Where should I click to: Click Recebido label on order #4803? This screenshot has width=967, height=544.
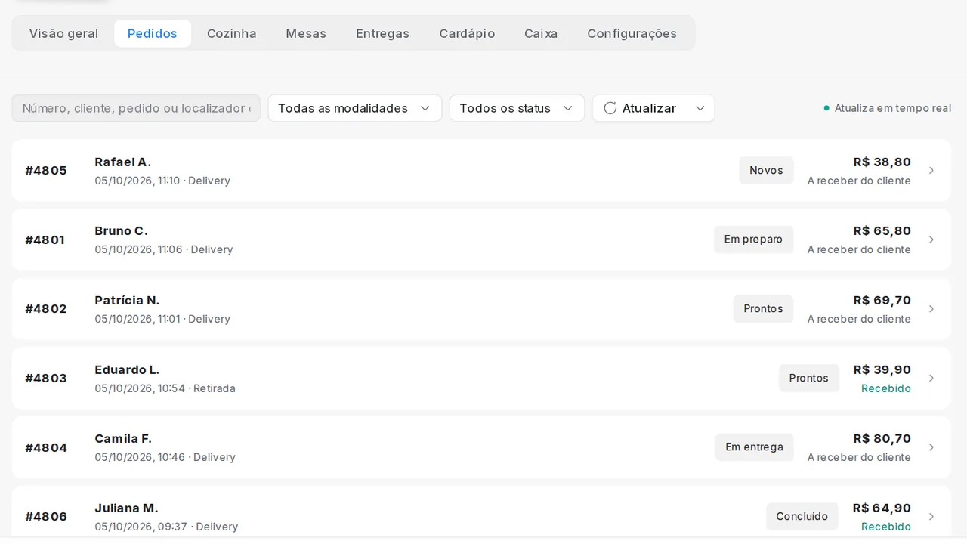click(x=886, y=388)
